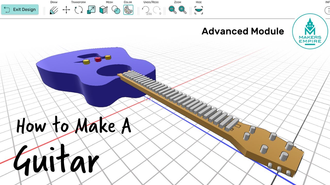
Task: Zoom in with the plus magnifier
Action: (183, 10)
